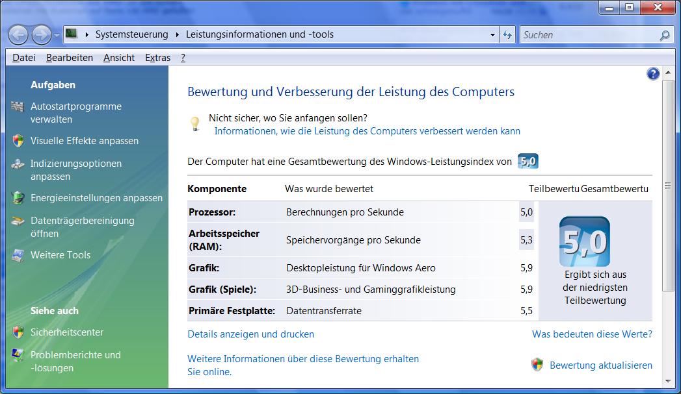Open Autostartprogramme verwalten task link
The height and width of the screenshot is (394, 681).
[x=76, y=113]
